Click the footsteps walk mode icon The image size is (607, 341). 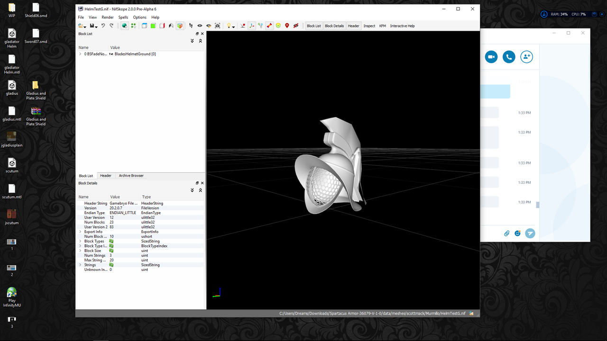coord(191,26)
